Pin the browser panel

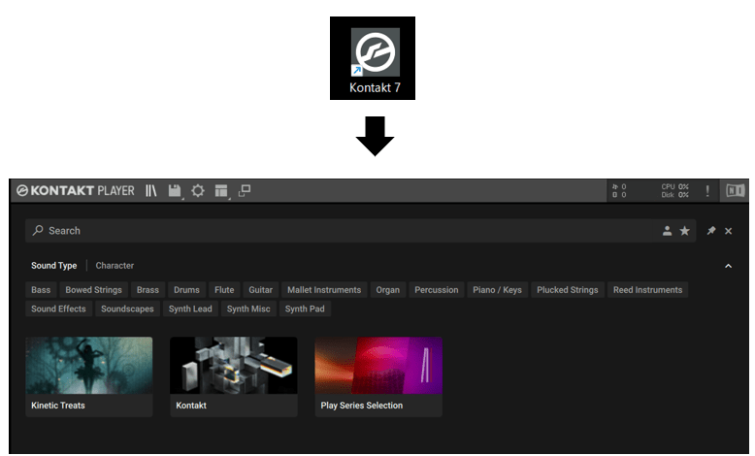pos(711,231)
